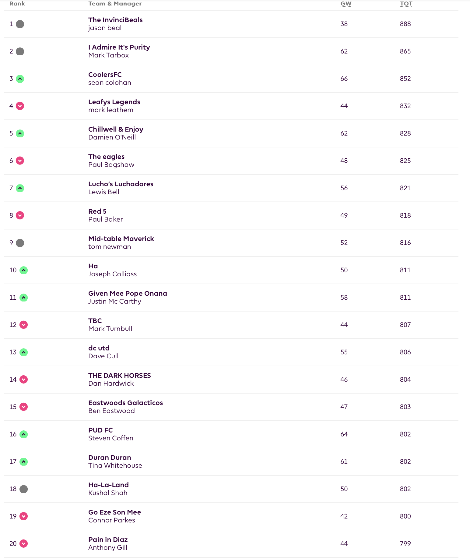Click the red down arrow beside rank 6
470x558 pixels.
[20, 161]
